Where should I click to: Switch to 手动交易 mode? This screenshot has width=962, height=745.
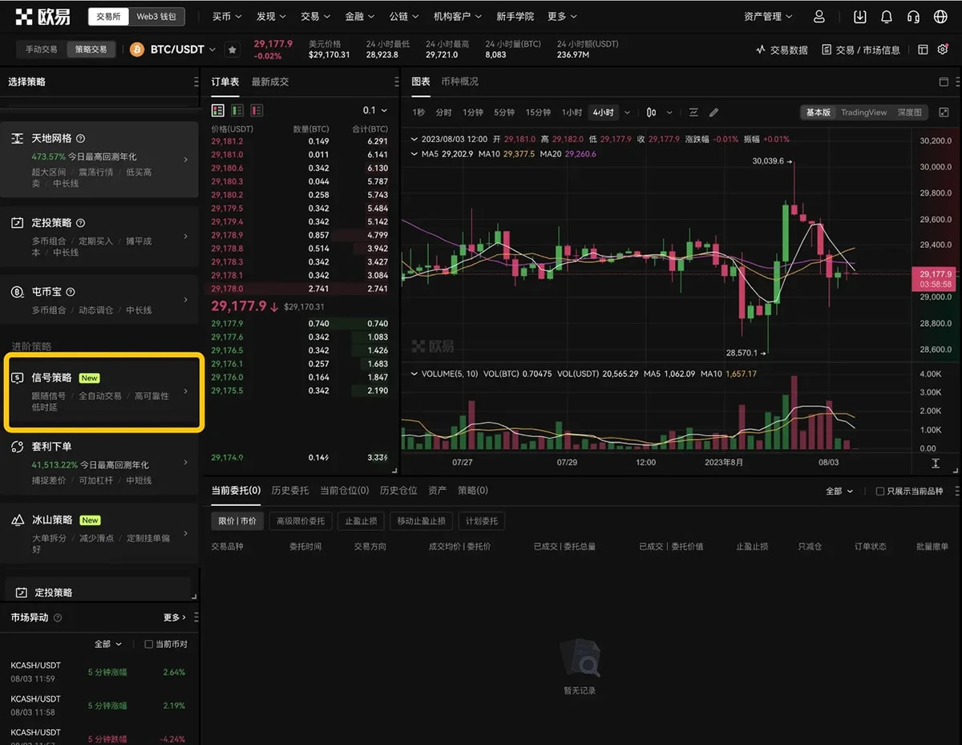pos(42,49)
